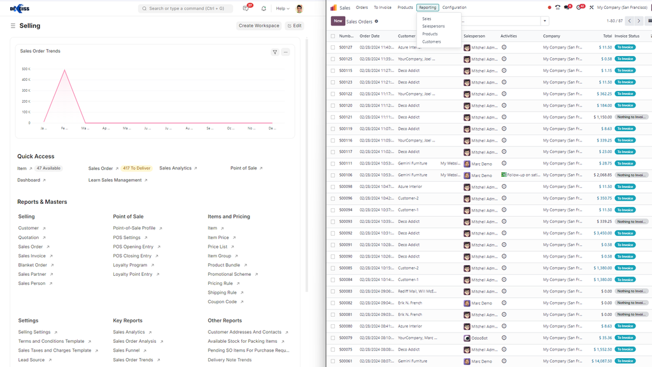Expand the Help dropdown in Selling window

pyautogui.click(x=283, y=8)
